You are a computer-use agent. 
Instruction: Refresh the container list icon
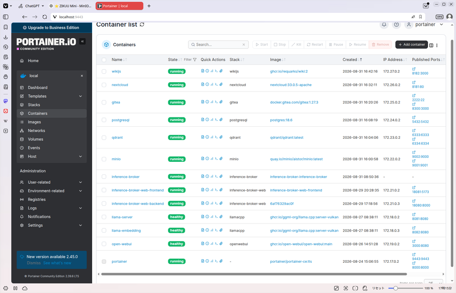[x=142, y=24]
